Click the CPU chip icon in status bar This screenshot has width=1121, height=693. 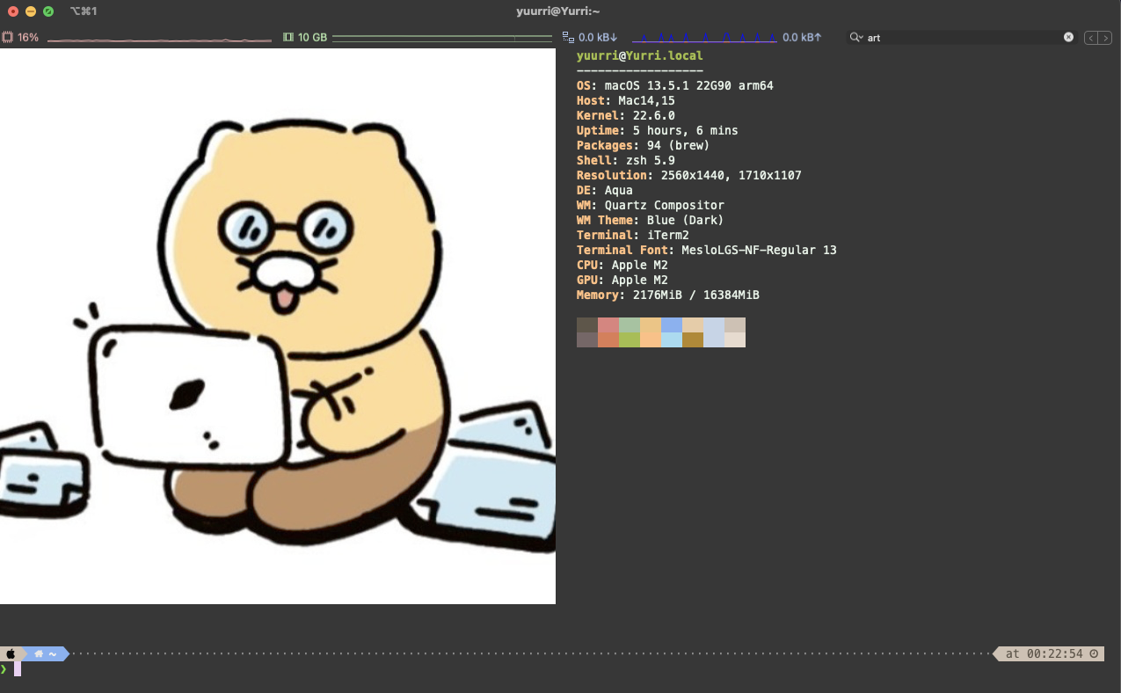click(7, 38)
